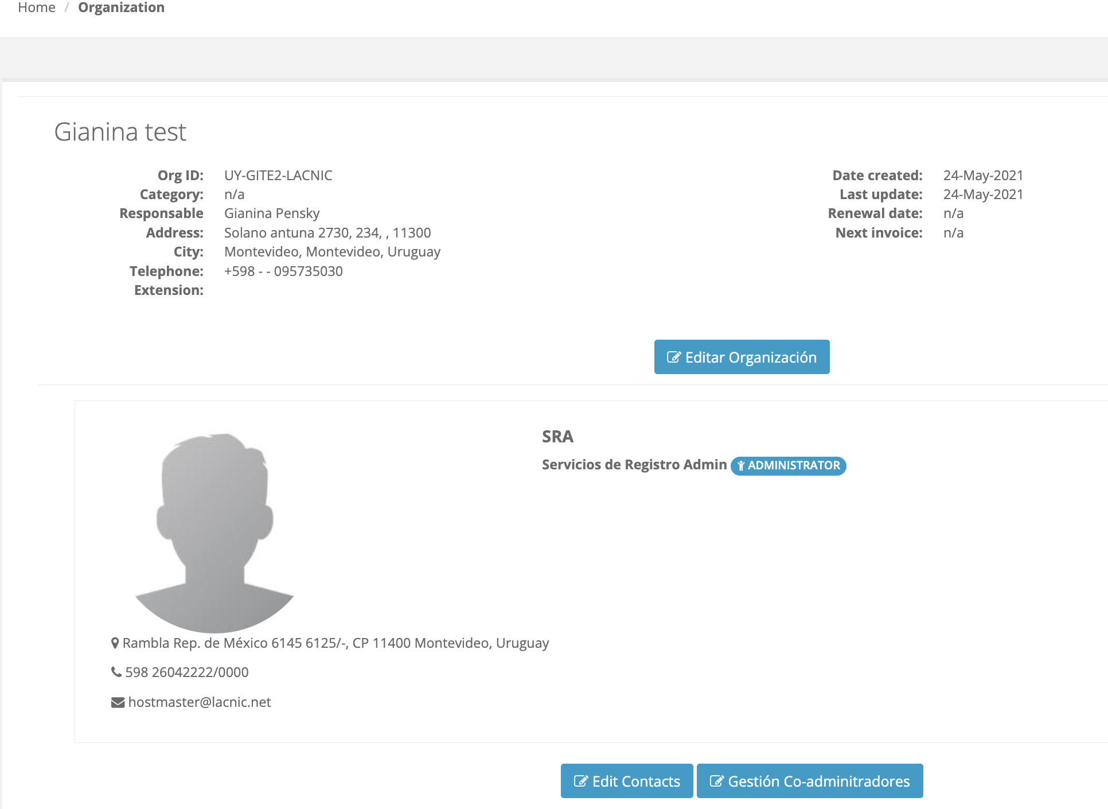Click the envelope email icon
The height and width of the screenshot is (809, 1108).
click(x=118, y=702)
